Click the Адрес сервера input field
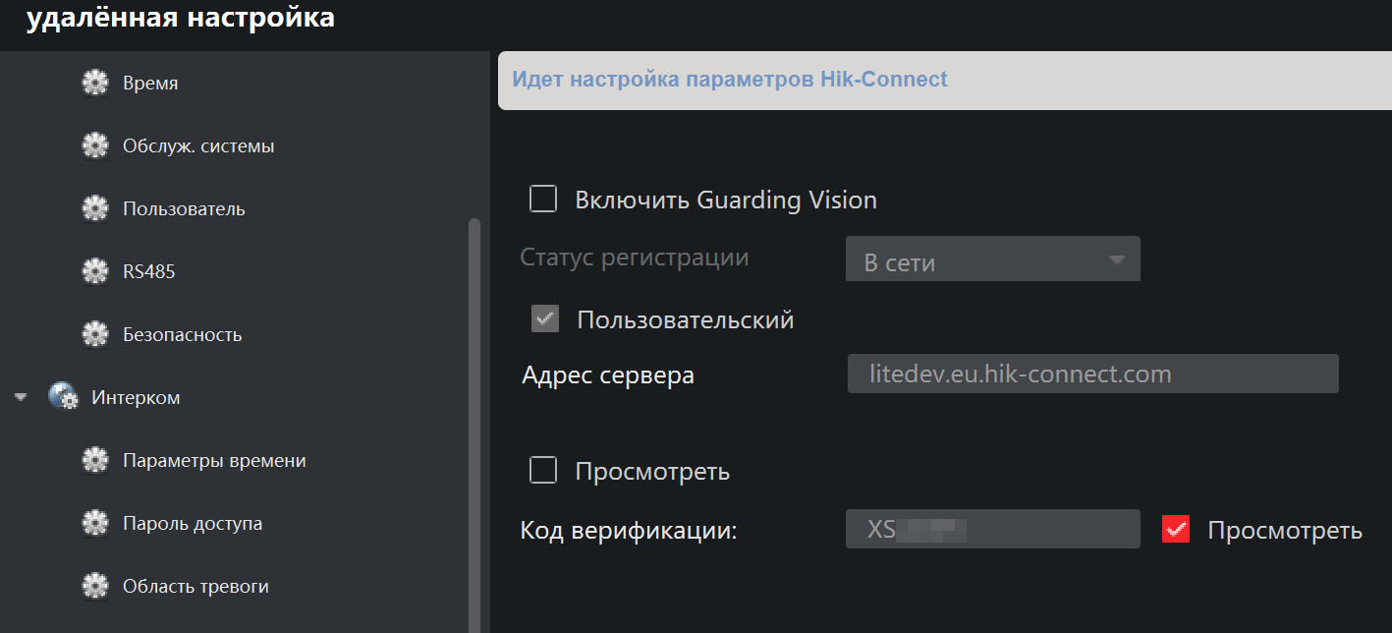This screenshot has width=1392, height=633. click(1092, 374)
